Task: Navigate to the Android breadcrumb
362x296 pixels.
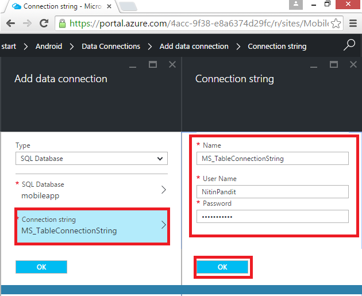Action: click(49, 46)
